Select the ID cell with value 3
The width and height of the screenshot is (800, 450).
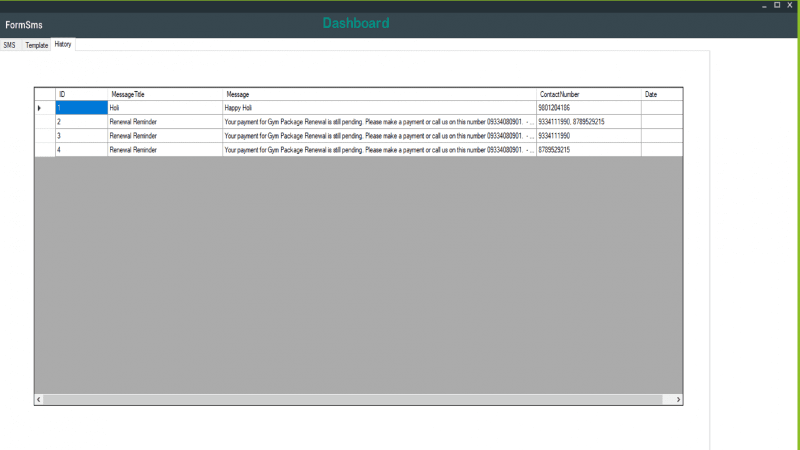pyautogui.click(x=81, y=136)
